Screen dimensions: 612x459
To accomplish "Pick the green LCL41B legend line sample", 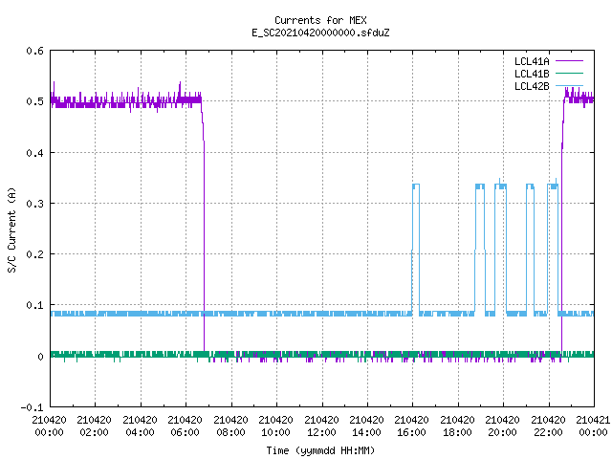I will [x=569, y=74].
